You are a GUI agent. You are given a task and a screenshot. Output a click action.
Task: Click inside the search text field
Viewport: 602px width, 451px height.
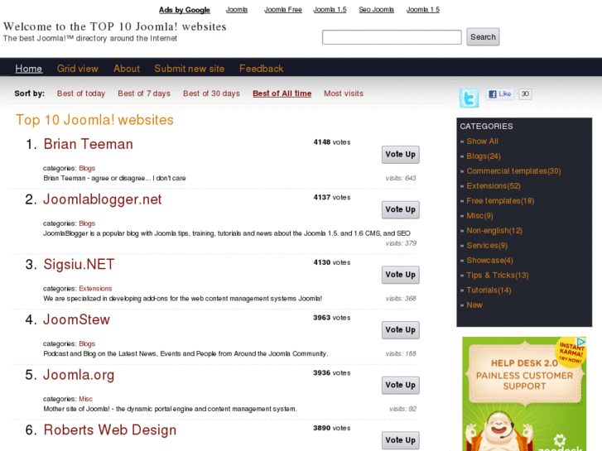click(392, 37)
